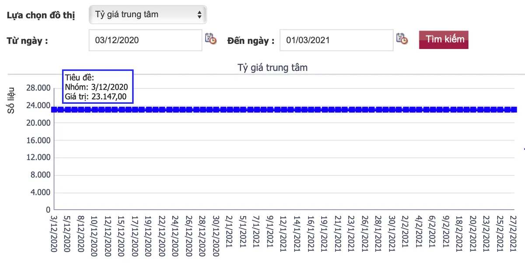Click the Số liệu y-axis title

pos(12,101)
